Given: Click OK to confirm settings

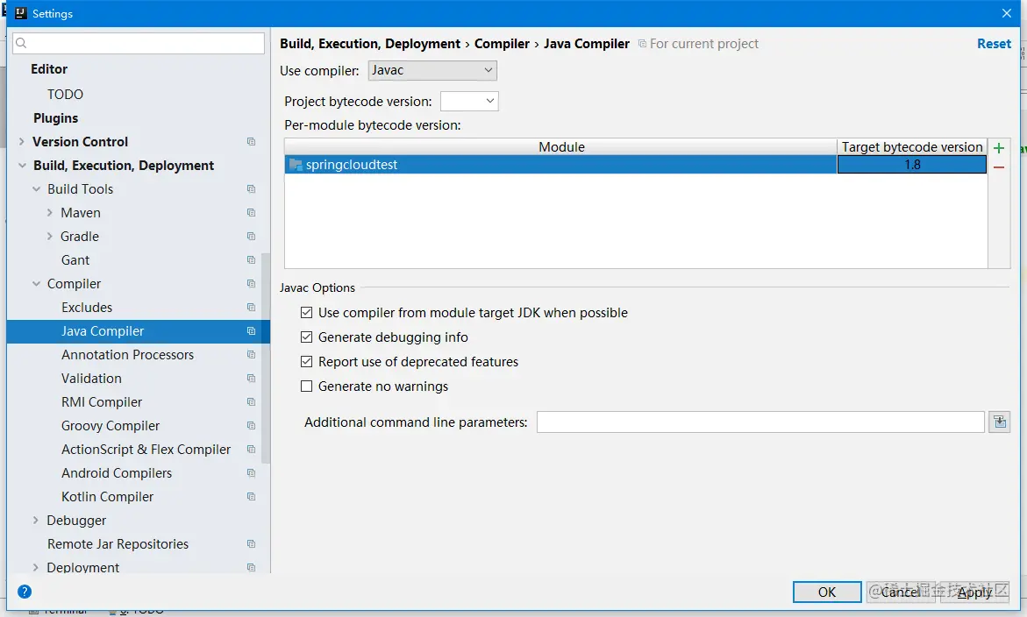Looking at the screenshot, I should coord(826,592).
